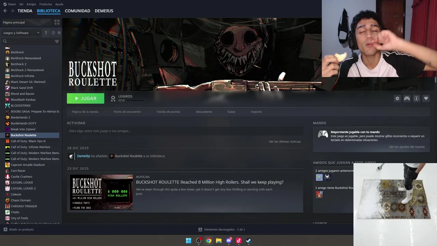437x246 pixels.
Task: Select City of Fools in library
Action: pyautogui.click(x=19, y=218)
